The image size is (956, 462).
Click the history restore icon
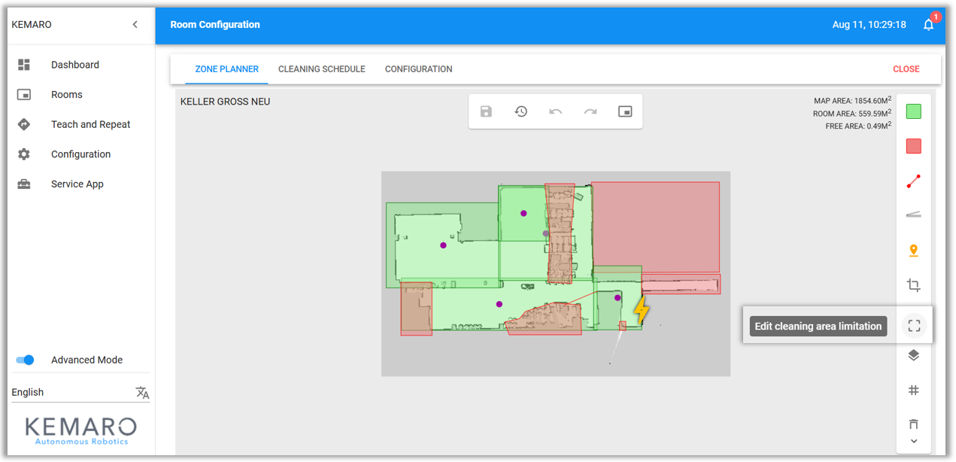pyautogui.click(x=520, y=111)
